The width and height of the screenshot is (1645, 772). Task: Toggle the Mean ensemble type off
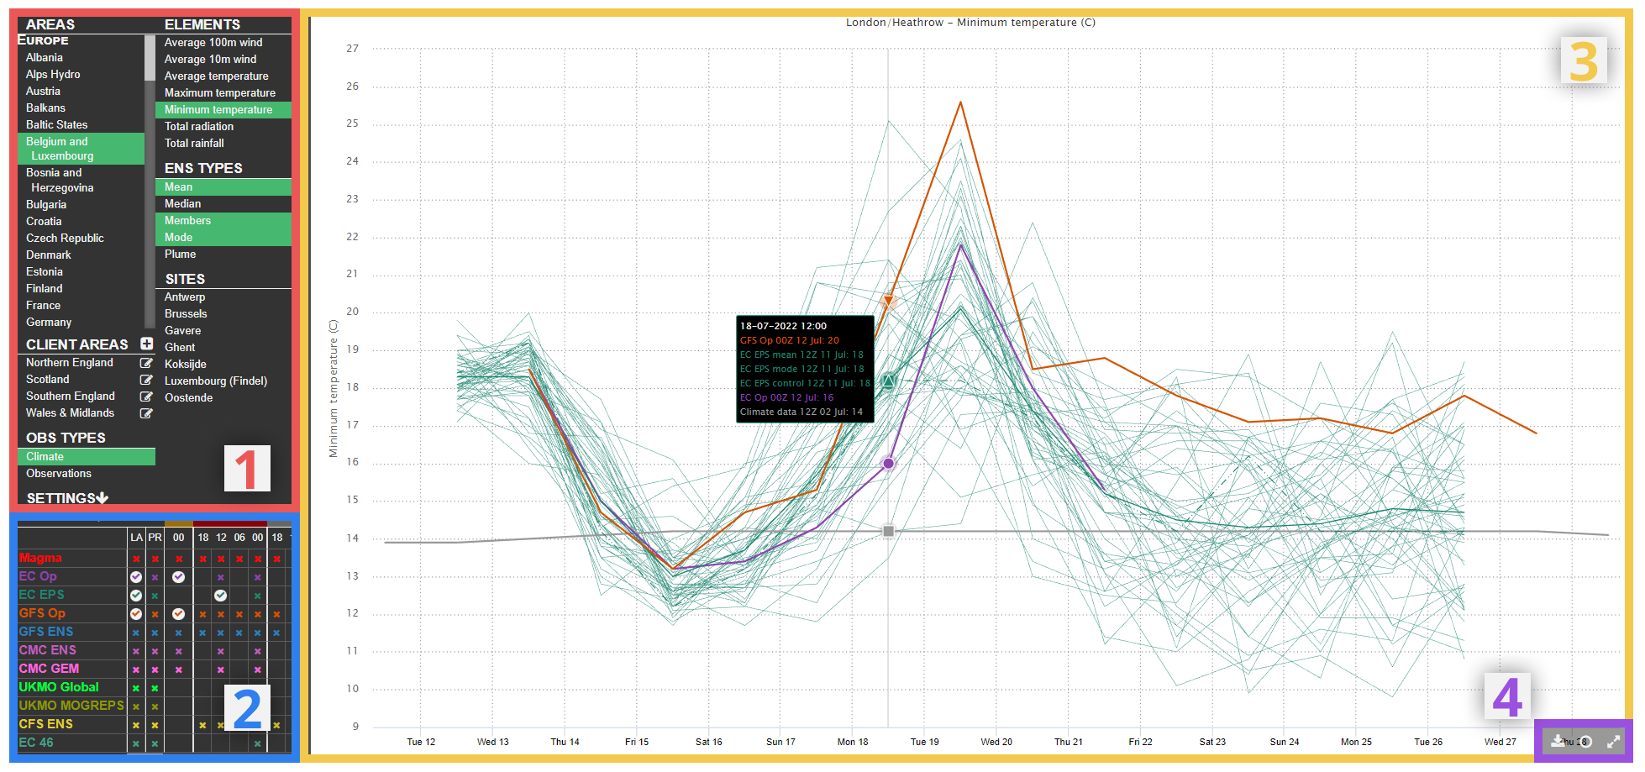point(223,186)
